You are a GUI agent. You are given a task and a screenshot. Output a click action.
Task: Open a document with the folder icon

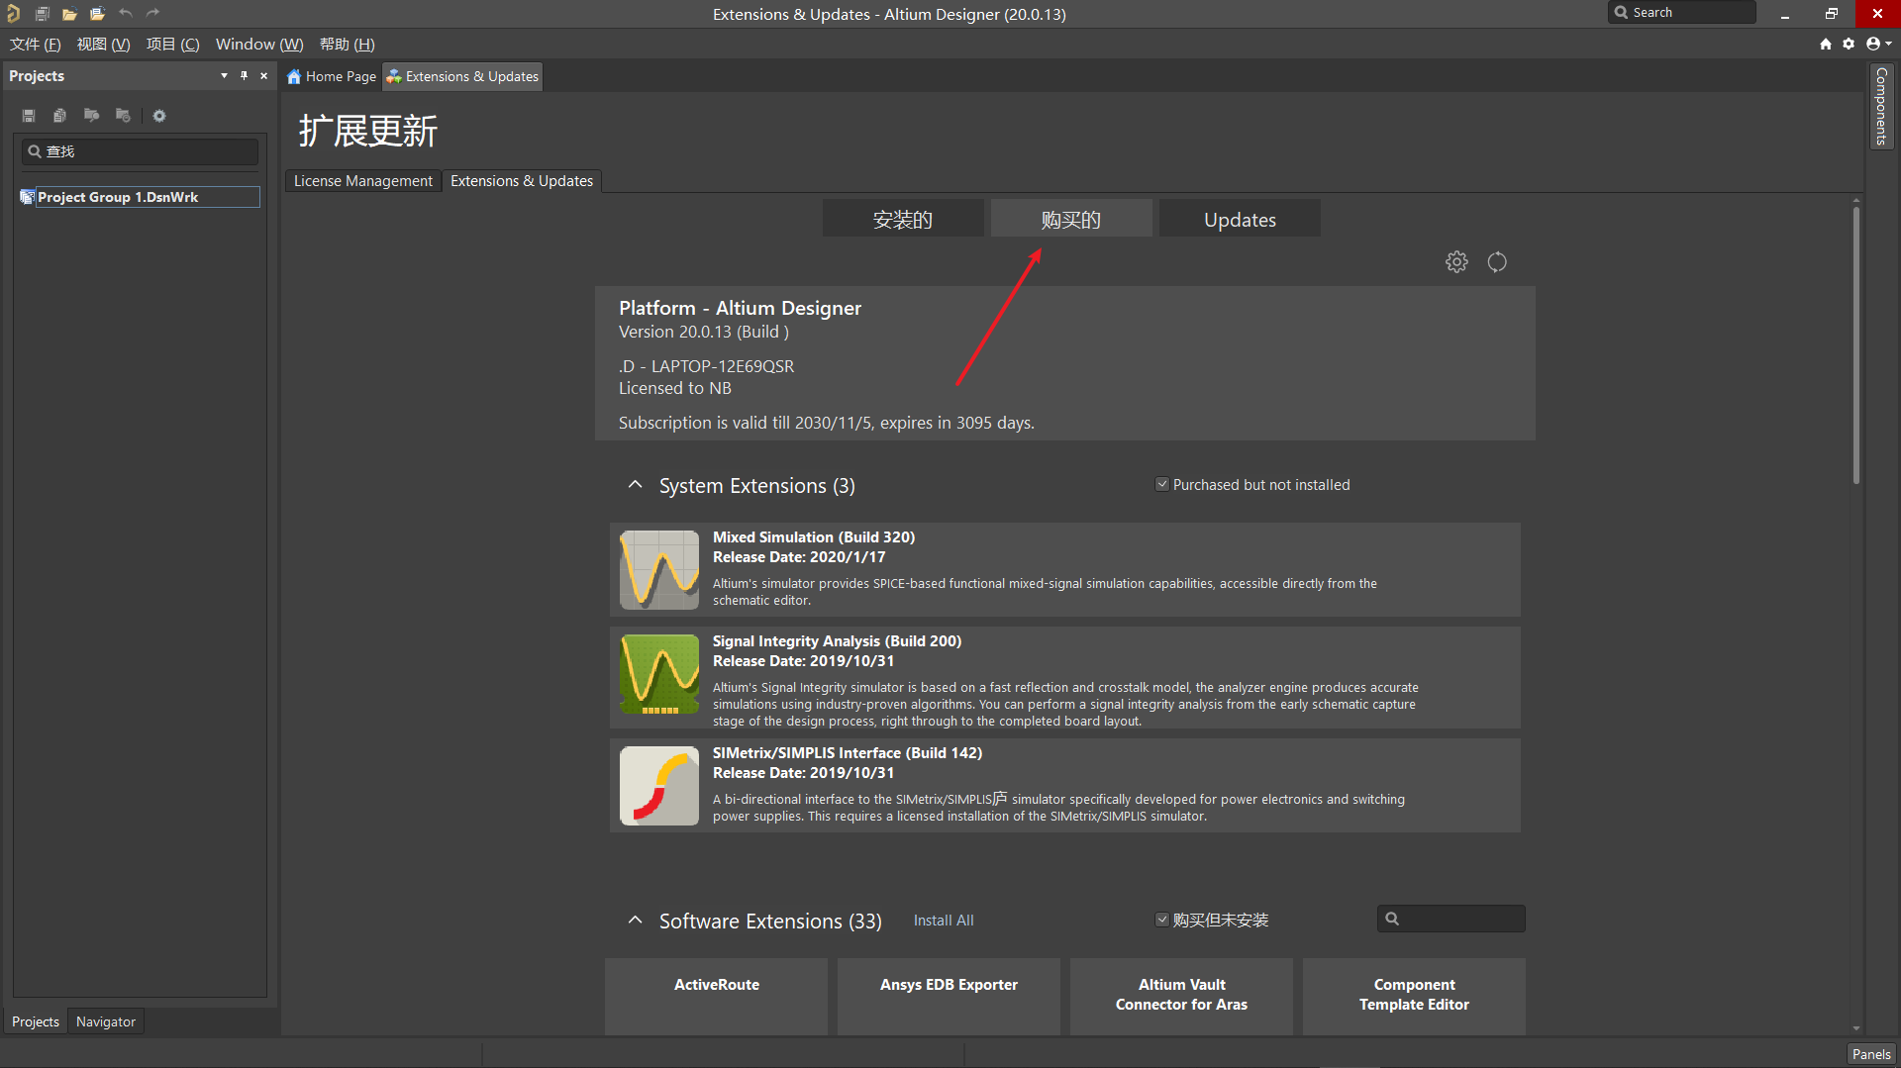pyautogui.click(x=69, y=14)
